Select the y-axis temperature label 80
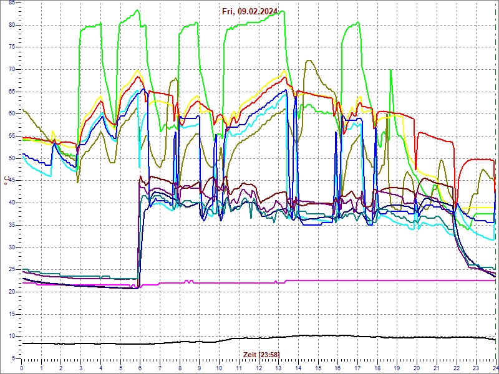The image size is (499, 374). (x=12, y=25)
